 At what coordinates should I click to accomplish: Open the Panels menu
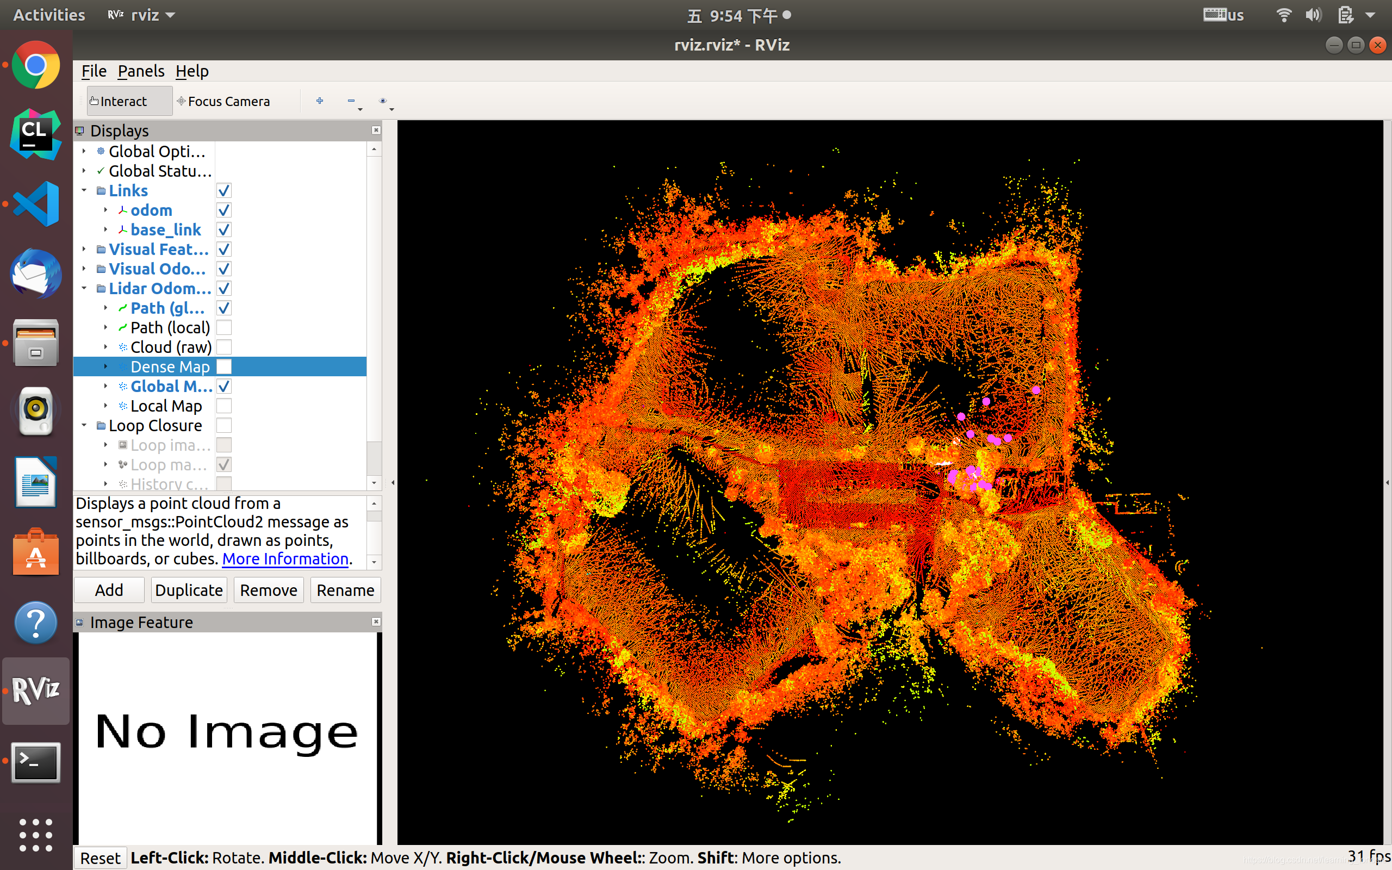(141, 71)
